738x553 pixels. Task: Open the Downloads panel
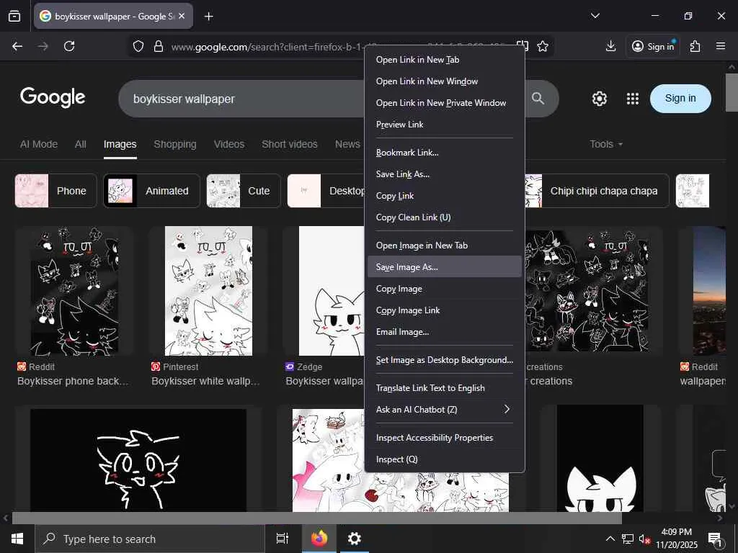click(x=610, y=46)
